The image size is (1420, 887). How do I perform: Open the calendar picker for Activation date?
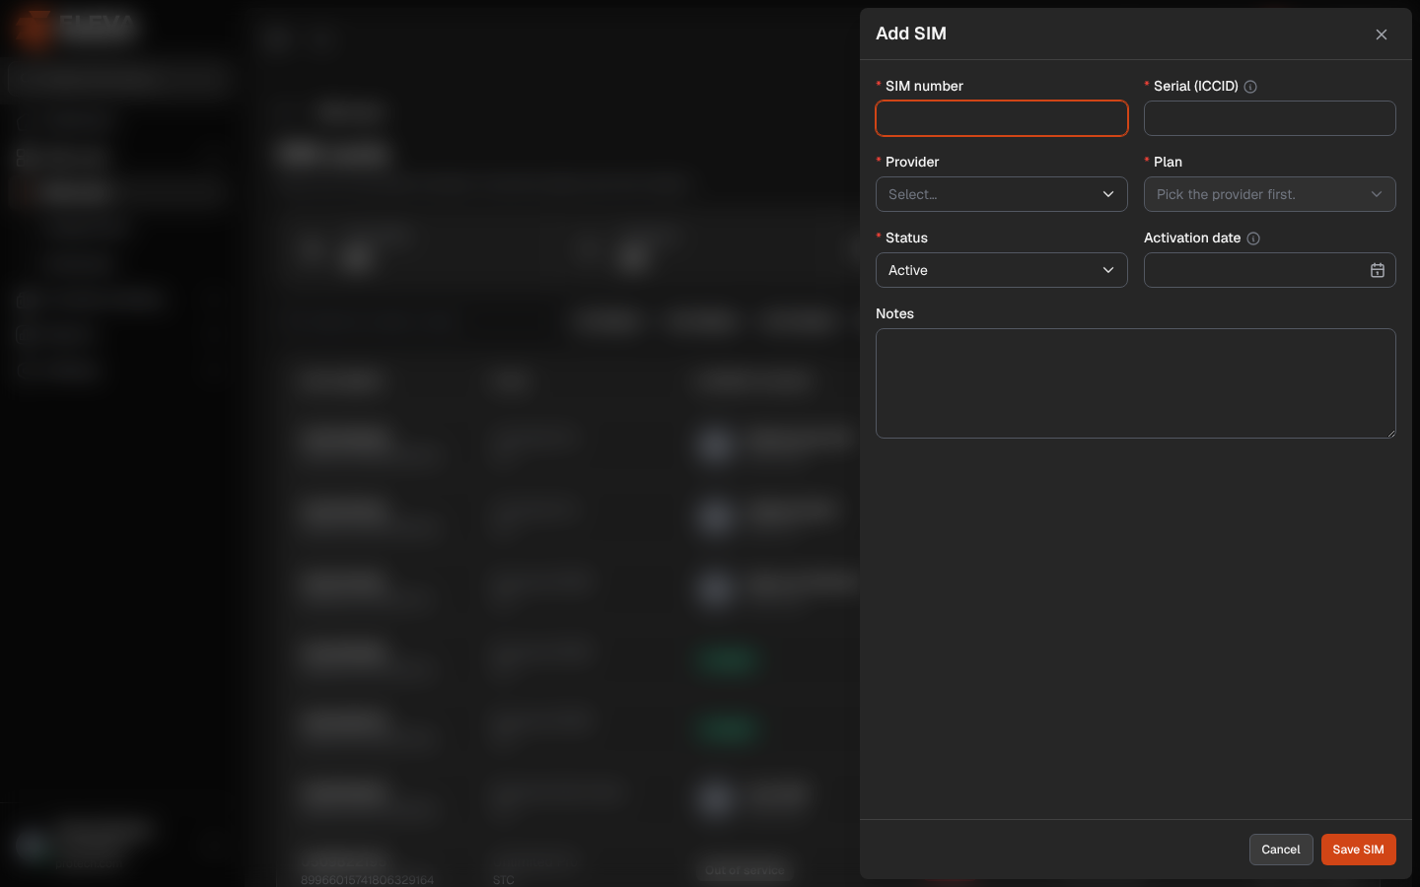pos(1378,270)
